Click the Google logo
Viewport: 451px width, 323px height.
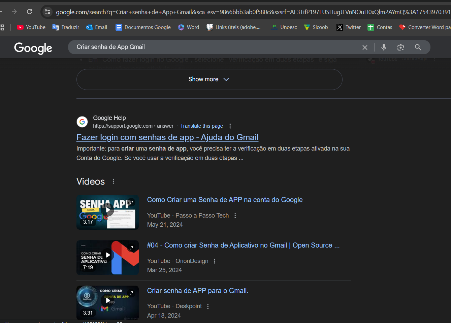(x=33, y=48)
